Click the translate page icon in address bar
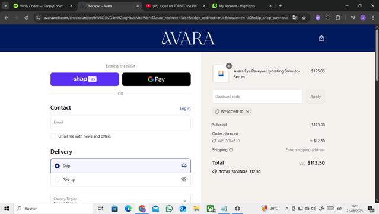The height and width of the screenshot is (214, 379). [295, 18]
